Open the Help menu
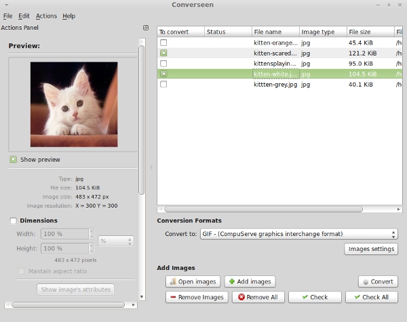 pyautogui.click(x=69, y=16)
